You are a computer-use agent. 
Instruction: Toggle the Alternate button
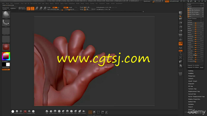(x=6, y=69)
